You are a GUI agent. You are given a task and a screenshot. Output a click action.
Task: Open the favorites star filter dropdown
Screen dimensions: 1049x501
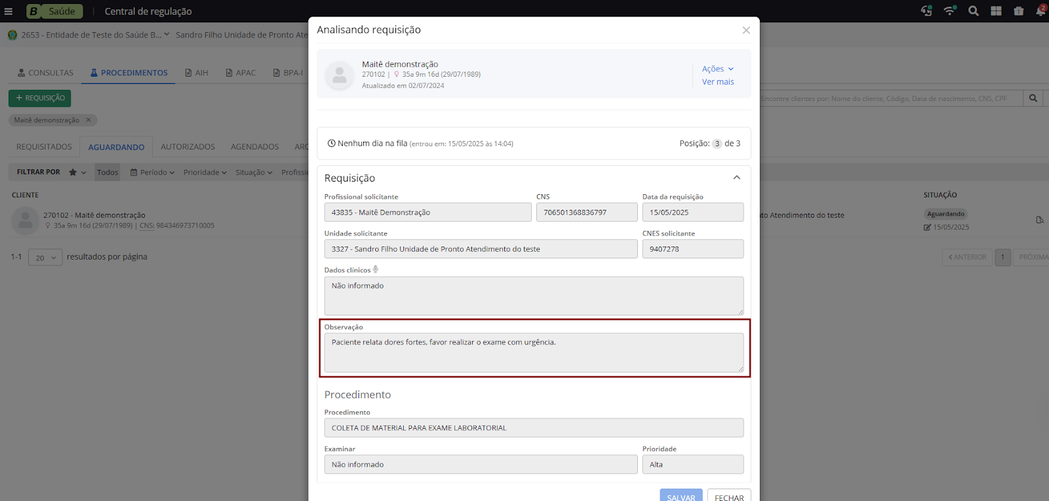tap(77, 172)
